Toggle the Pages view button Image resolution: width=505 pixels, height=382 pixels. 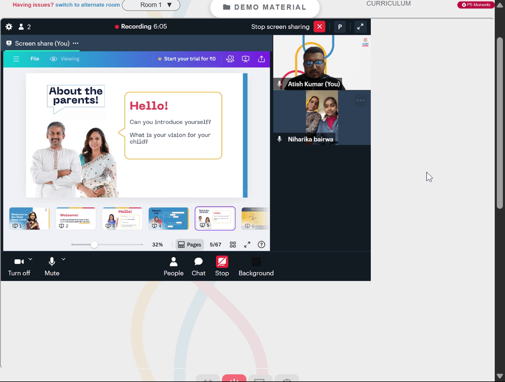tap(190, 245)
